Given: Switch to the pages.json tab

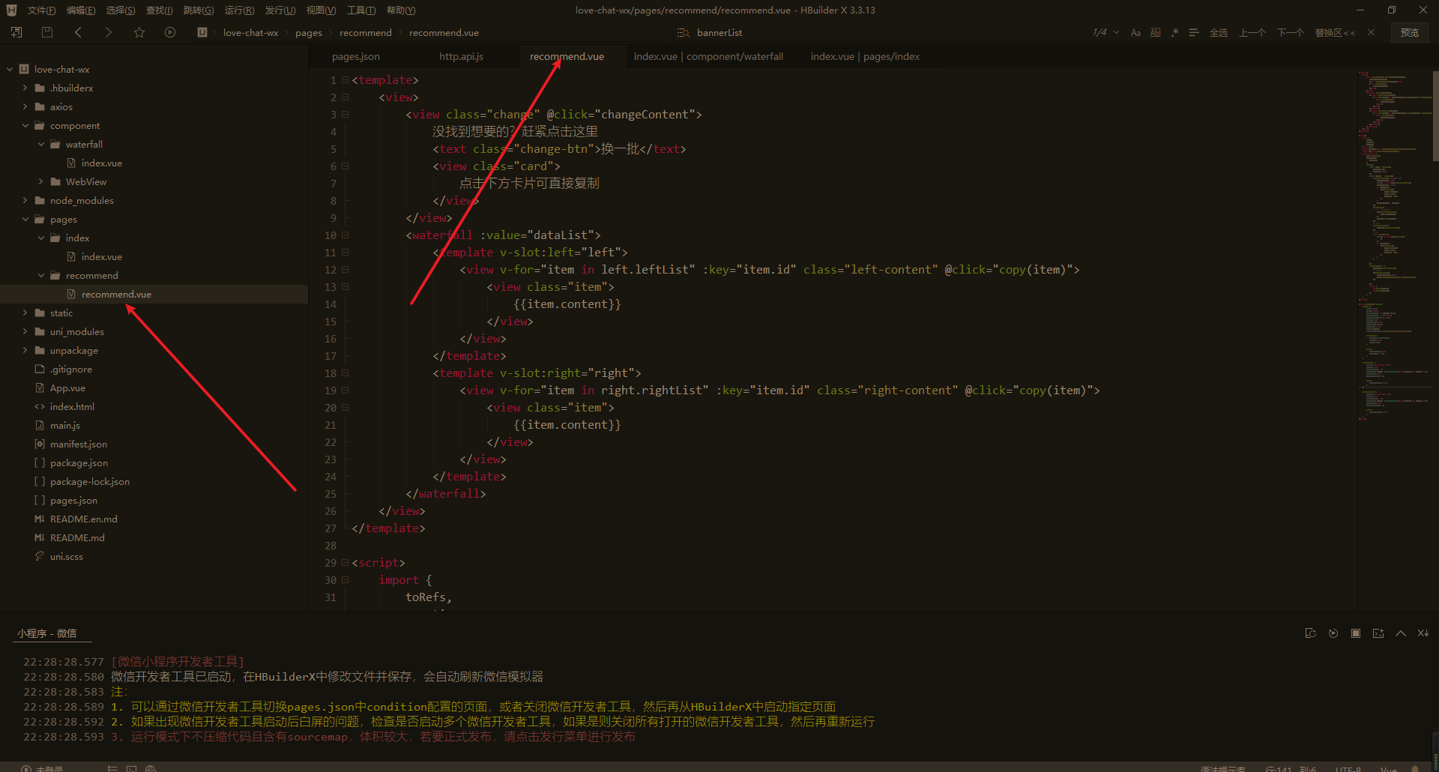Looking at the screenshot, I should point(356,56).
